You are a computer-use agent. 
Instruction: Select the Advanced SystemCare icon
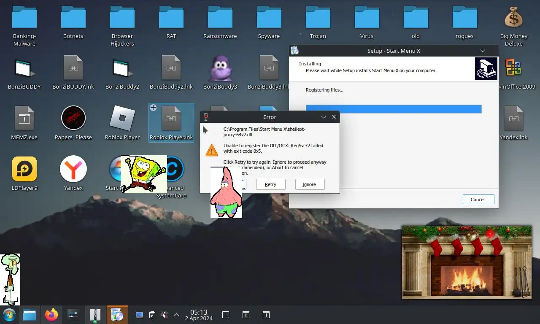coord(176,169)
